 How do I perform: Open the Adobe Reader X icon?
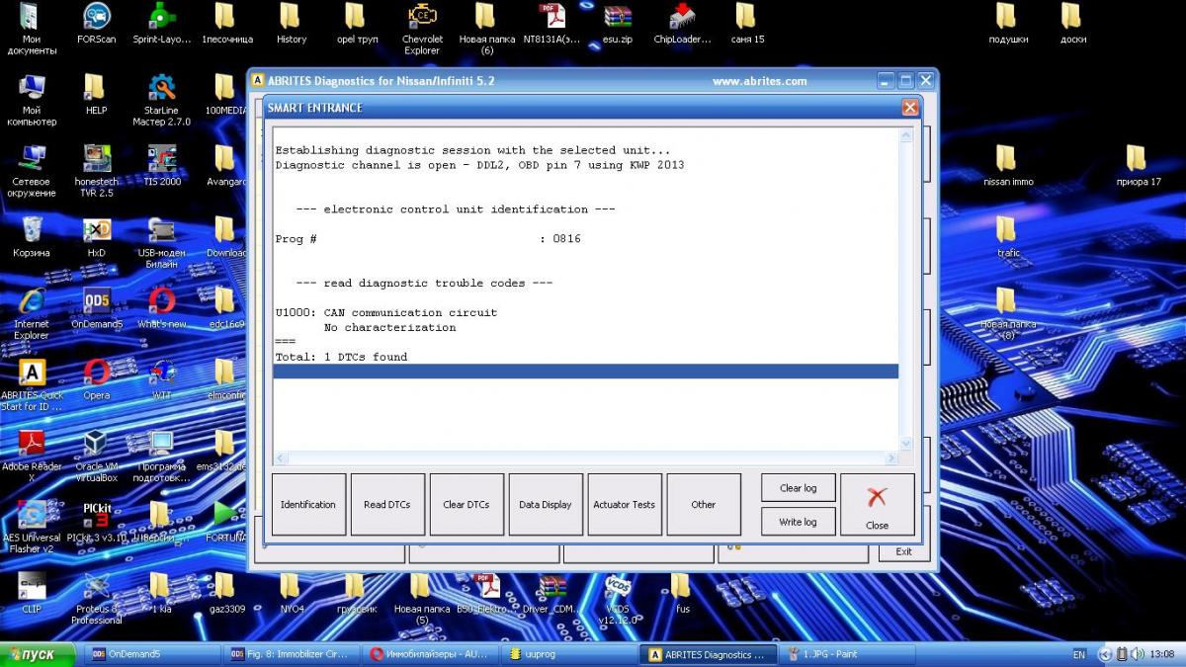point(31,456)
